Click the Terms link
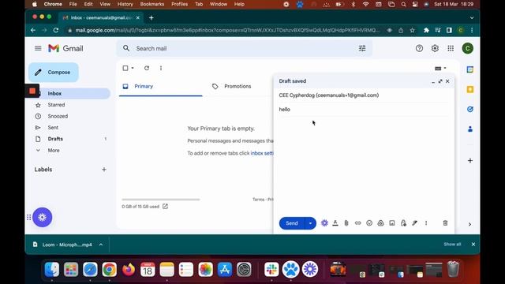Viewport: 505px width, 284px height. coord(258,200)
